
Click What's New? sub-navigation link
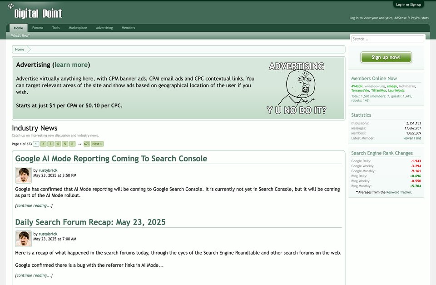point(20,35)
